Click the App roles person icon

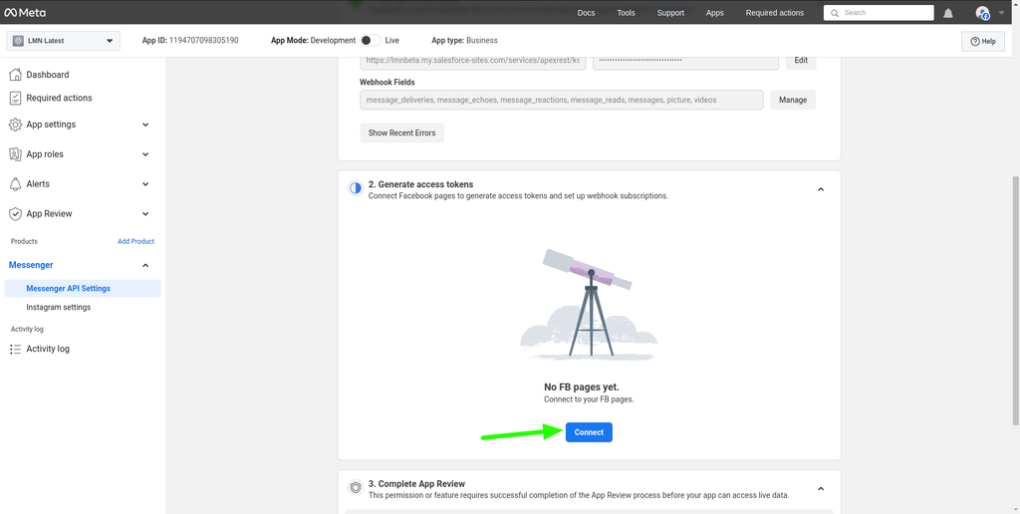coord(15,154)
